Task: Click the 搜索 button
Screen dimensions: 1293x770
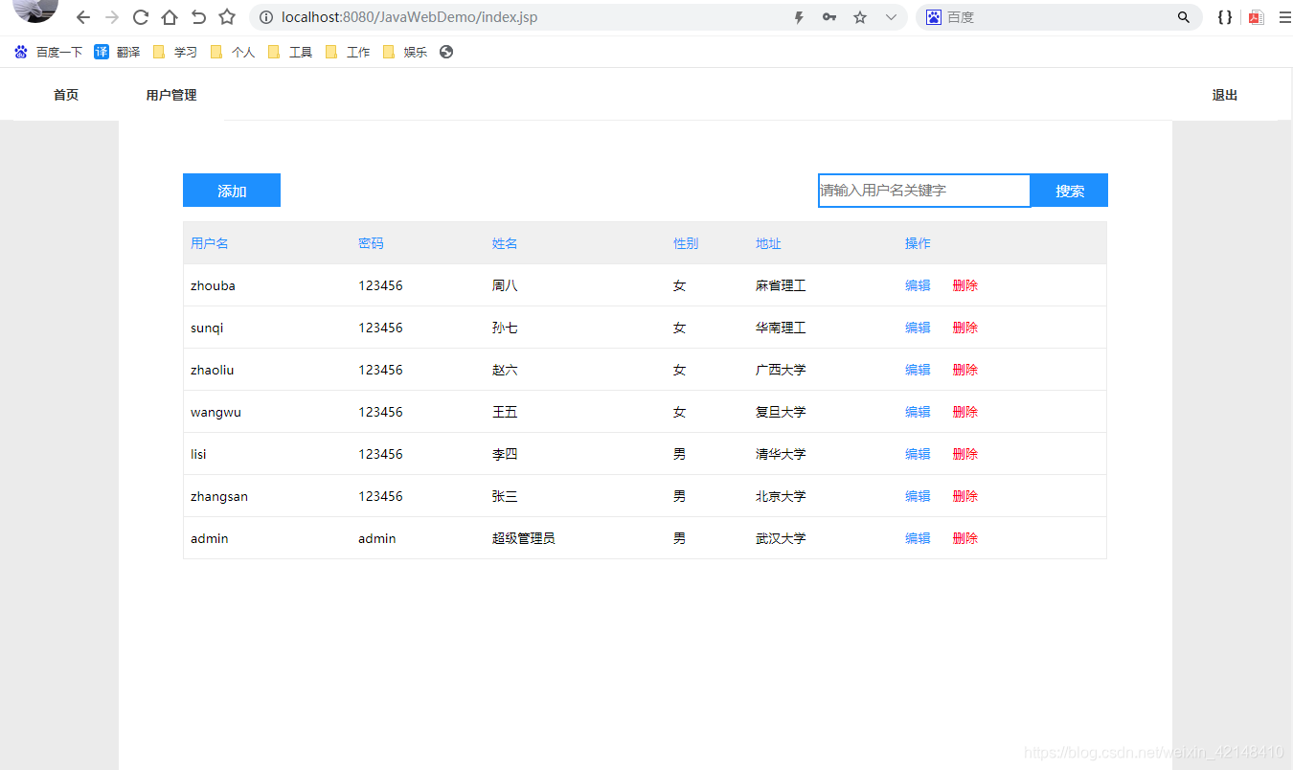Action: [x=1068, y=190]
